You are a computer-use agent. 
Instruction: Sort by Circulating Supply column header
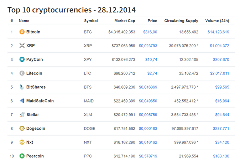pos(181,21)
